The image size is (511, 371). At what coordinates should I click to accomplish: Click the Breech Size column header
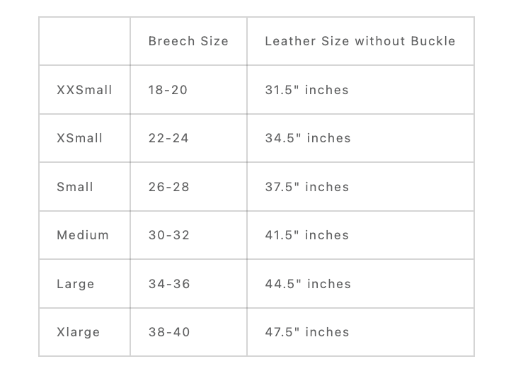tap(188, 41)
